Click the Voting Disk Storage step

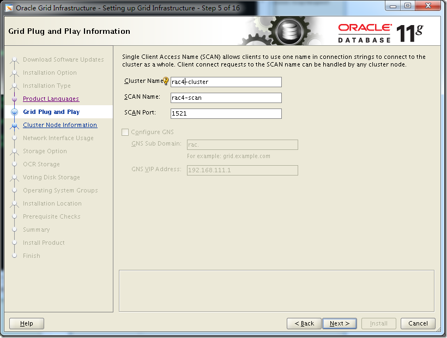(51, 177)
